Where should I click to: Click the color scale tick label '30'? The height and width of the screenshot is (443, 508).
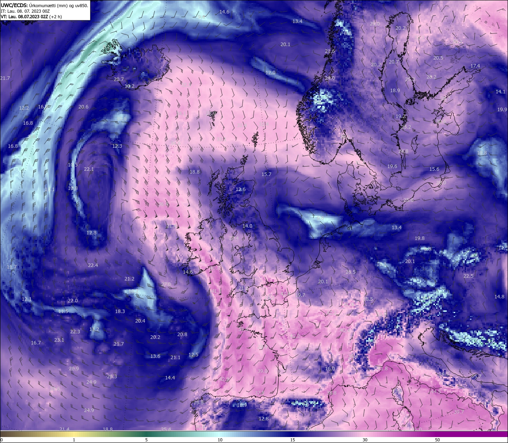pyautogui.click(x=365, y=440)
